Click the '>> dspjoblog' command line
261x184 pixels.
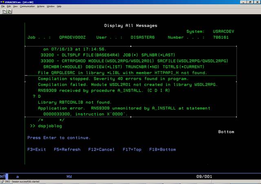tap(46, 126)
